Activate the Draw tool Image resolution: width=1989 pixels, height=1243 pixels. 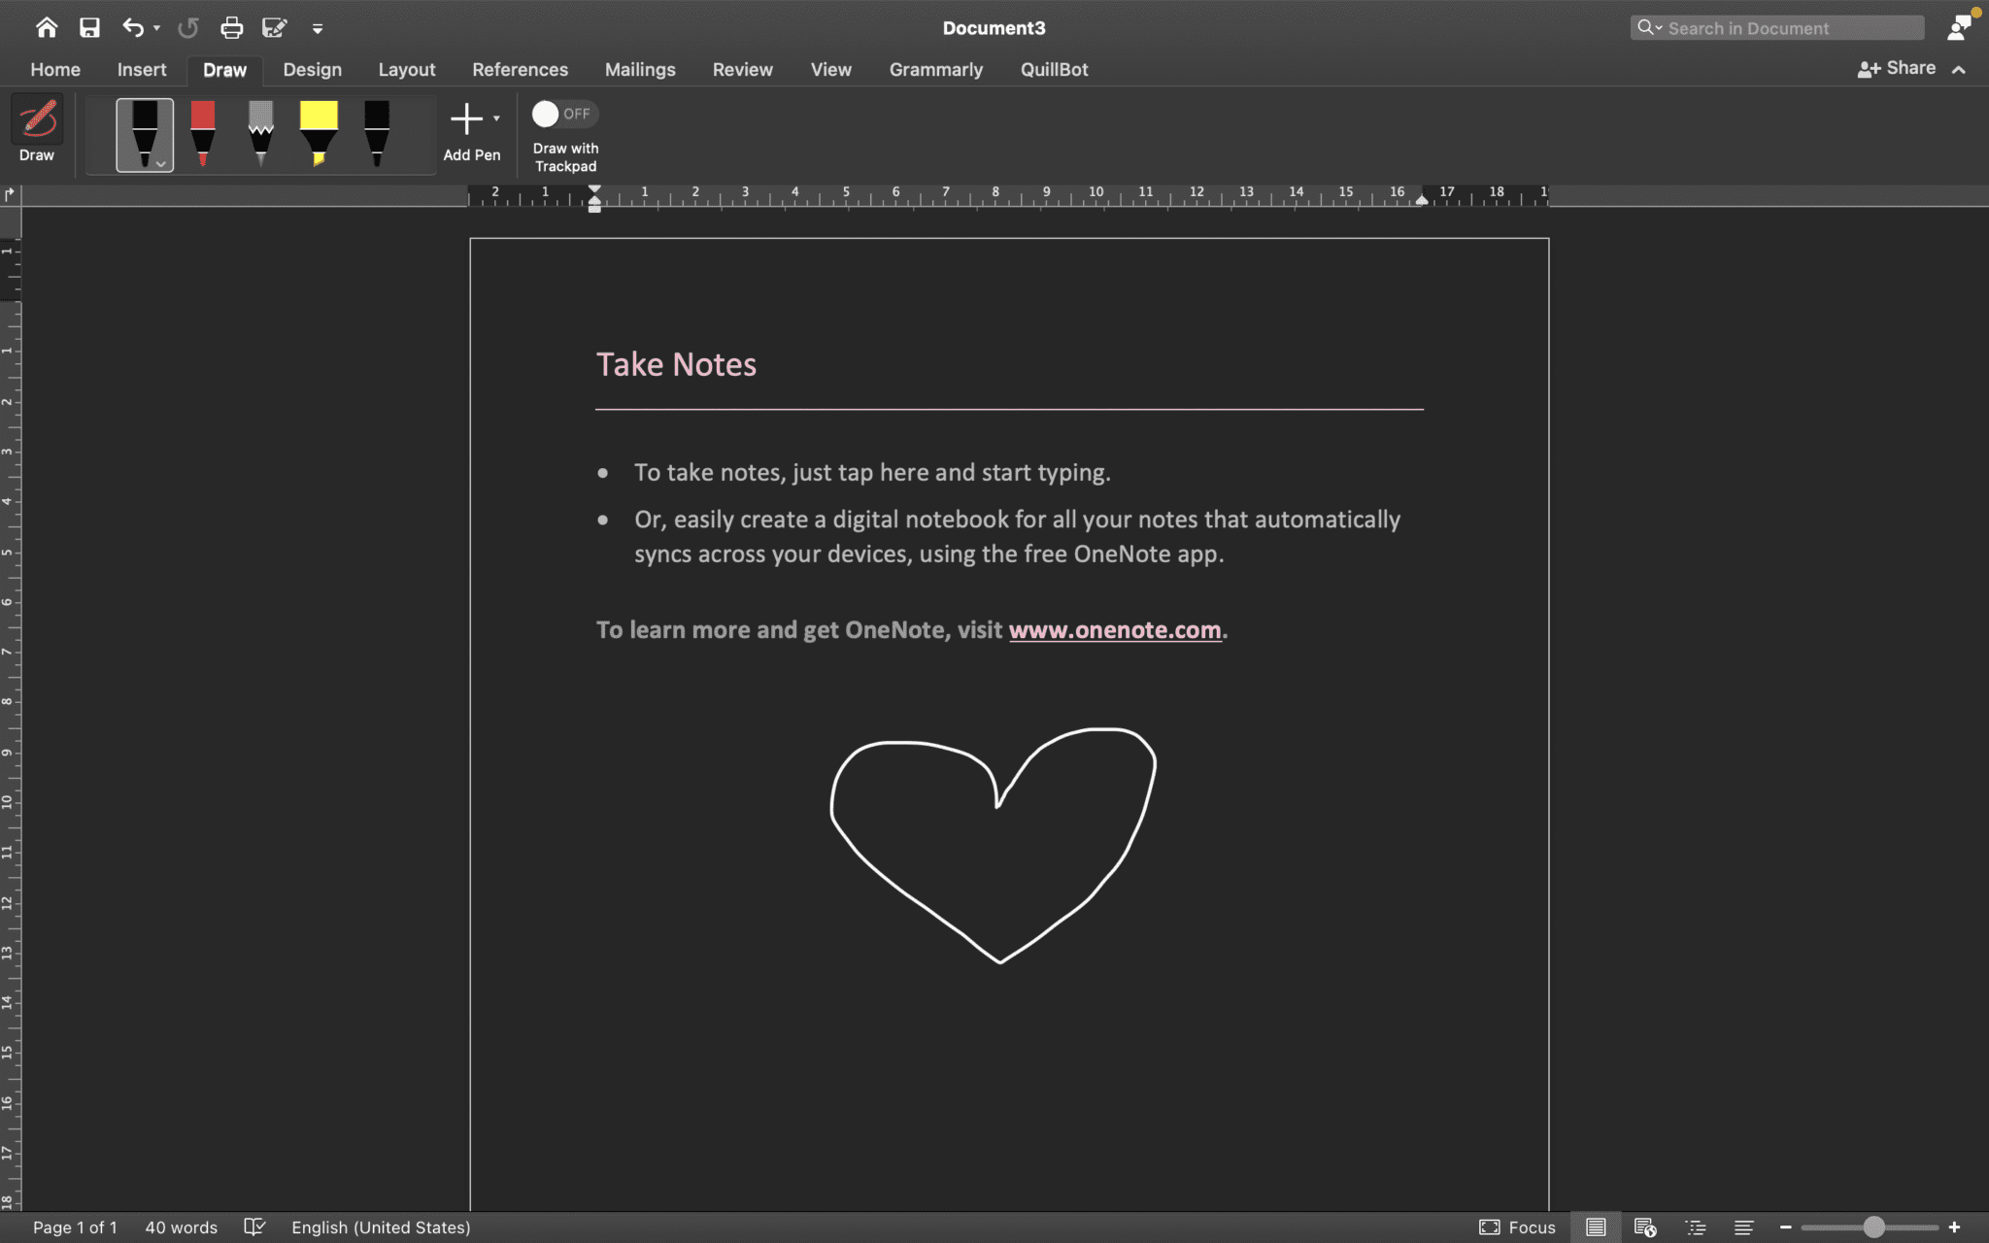37,126
